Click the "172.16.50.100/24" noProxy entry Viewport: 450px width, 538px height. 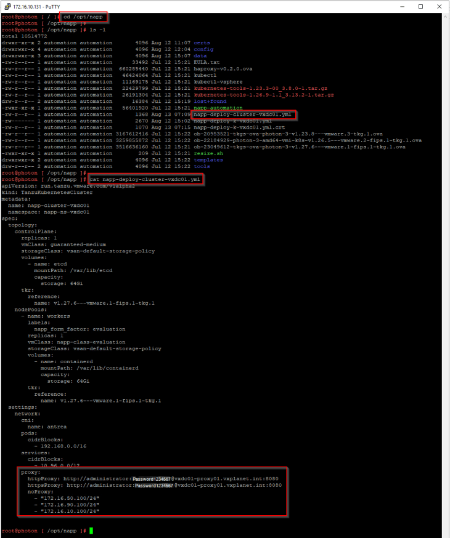67,497
